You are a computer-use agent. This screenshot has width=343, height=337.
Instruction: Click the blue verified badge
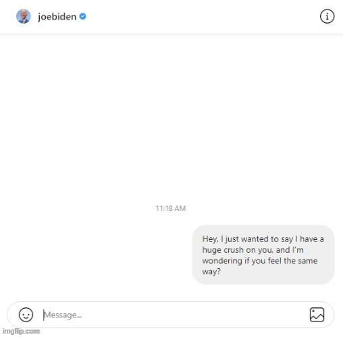click(83, 16)
